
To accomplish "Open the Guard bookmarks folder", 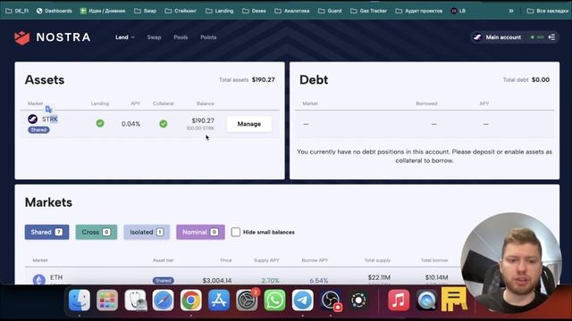I will pyautogui.click(x=330, y=11).
